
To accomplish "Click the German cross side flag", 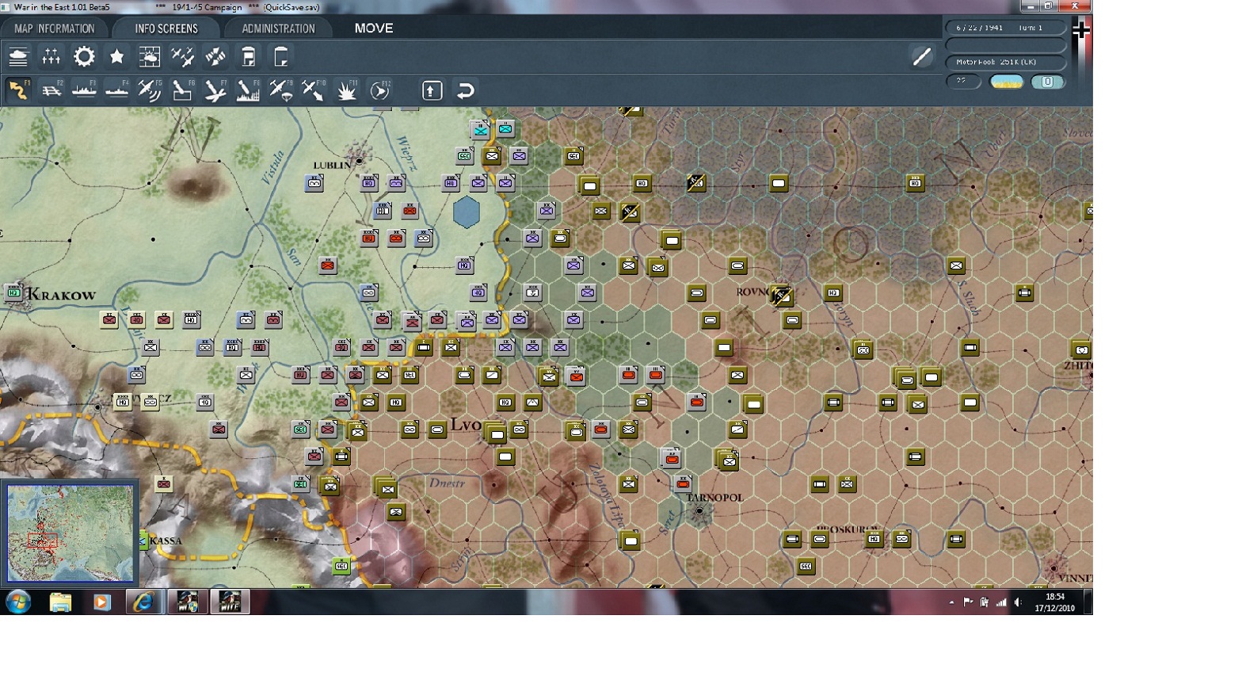I will click(1081, 30).
